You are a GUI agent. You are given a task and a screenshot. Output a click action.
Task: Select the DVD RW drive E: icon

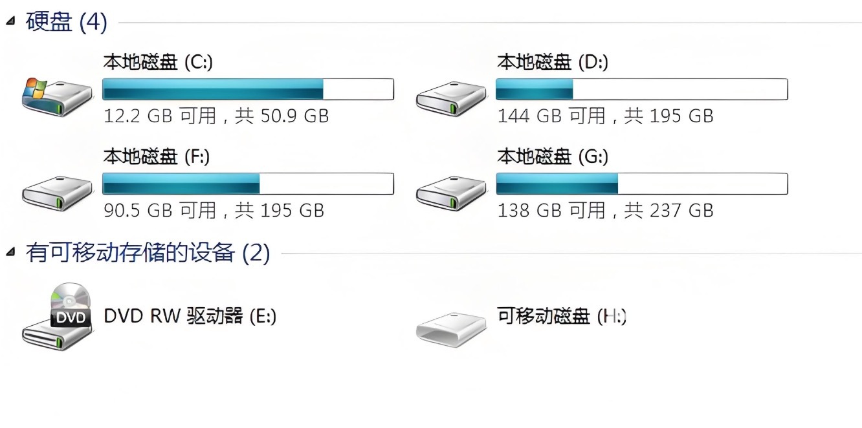pos(57,317)
